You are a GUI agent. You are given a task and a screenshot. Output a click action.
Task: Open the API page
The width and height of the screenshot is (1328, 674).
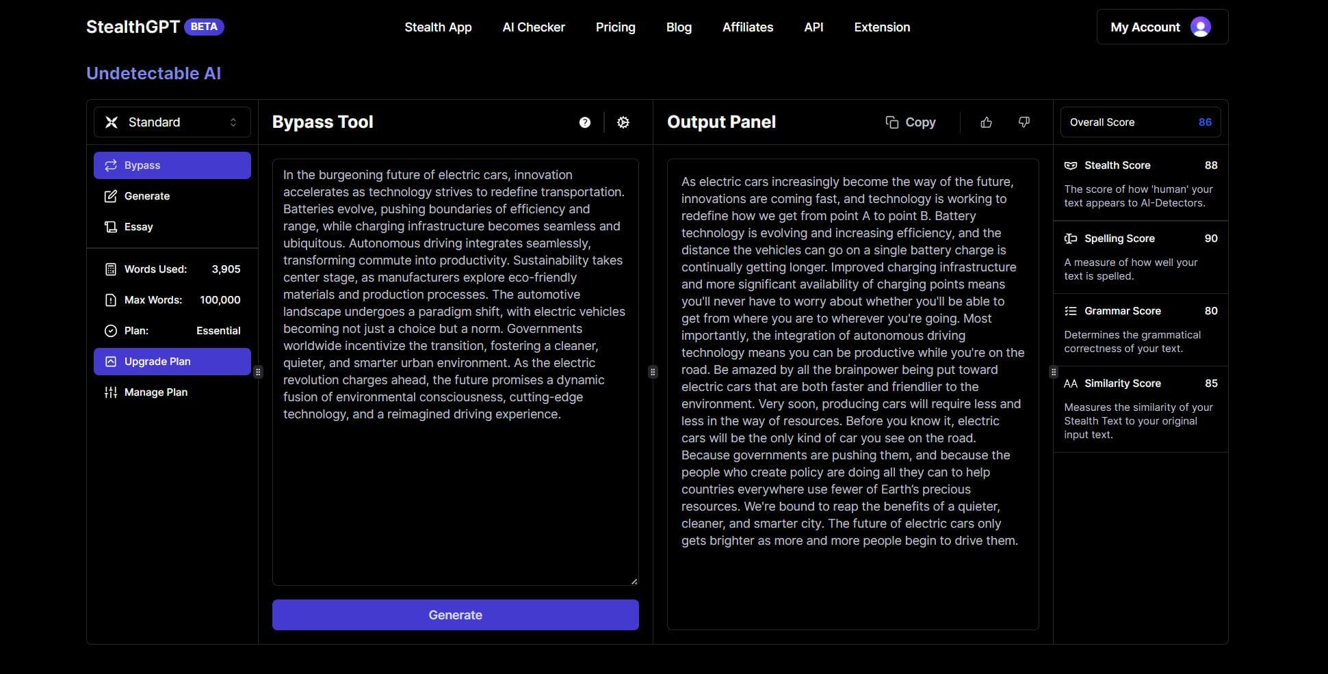click(813, 27)
